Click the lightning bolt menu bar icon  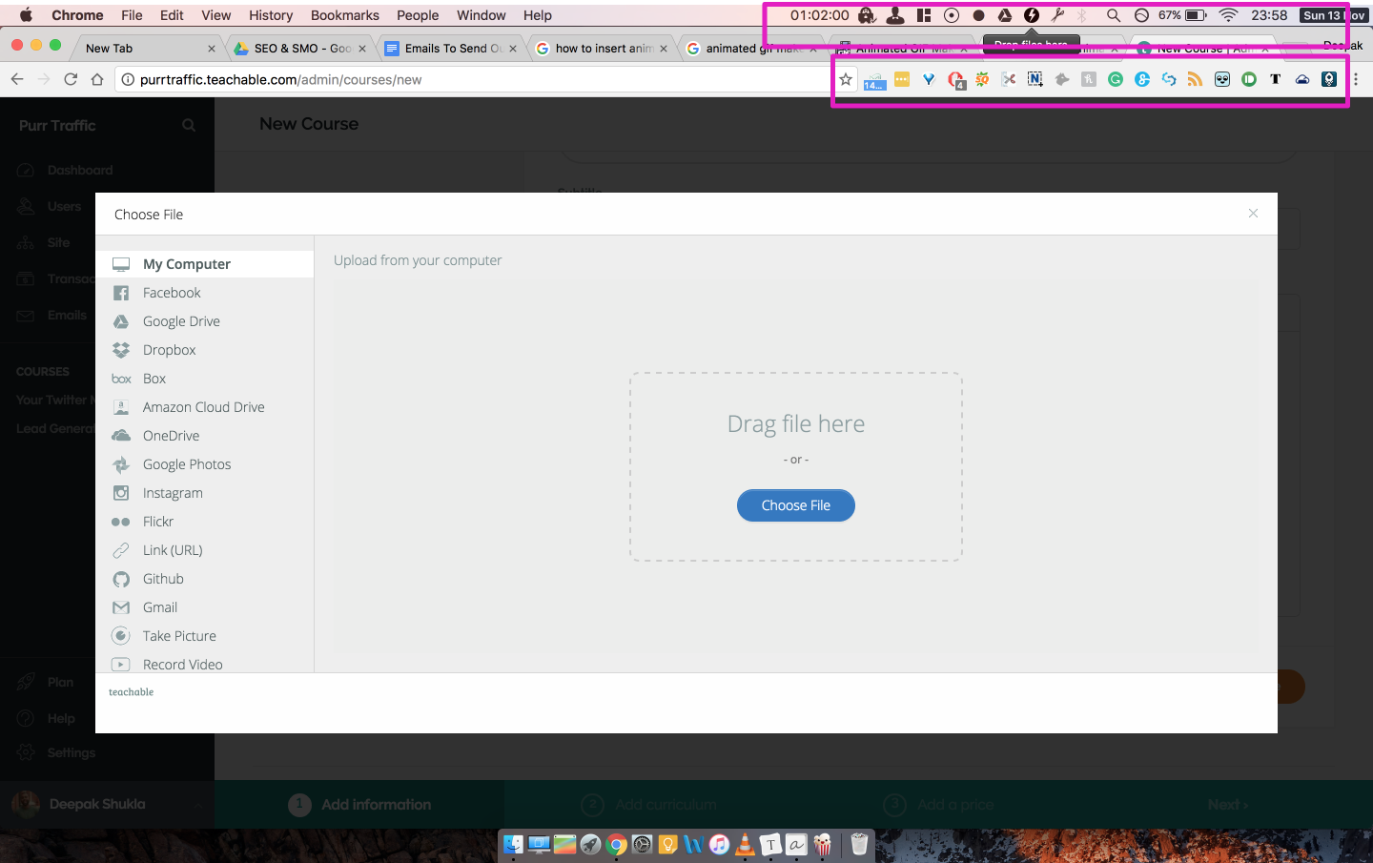1032,15
